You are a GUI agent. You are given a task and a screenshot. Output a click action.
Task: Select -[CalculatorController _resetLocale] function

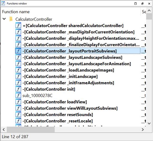point(58,121)
